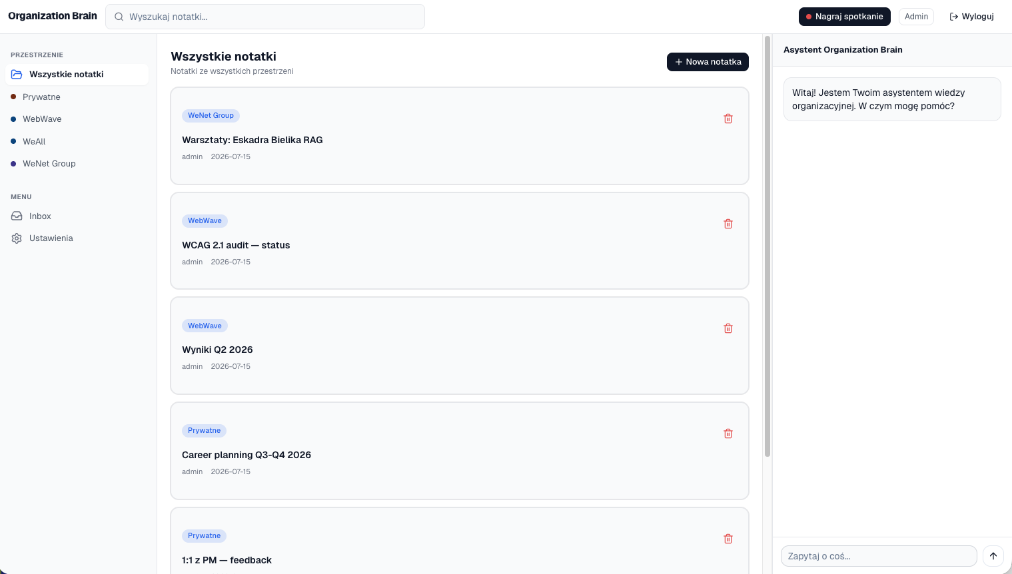Click the WebWave space color dot
Screen dimensions: 1012x574
(x=13, y=119)
